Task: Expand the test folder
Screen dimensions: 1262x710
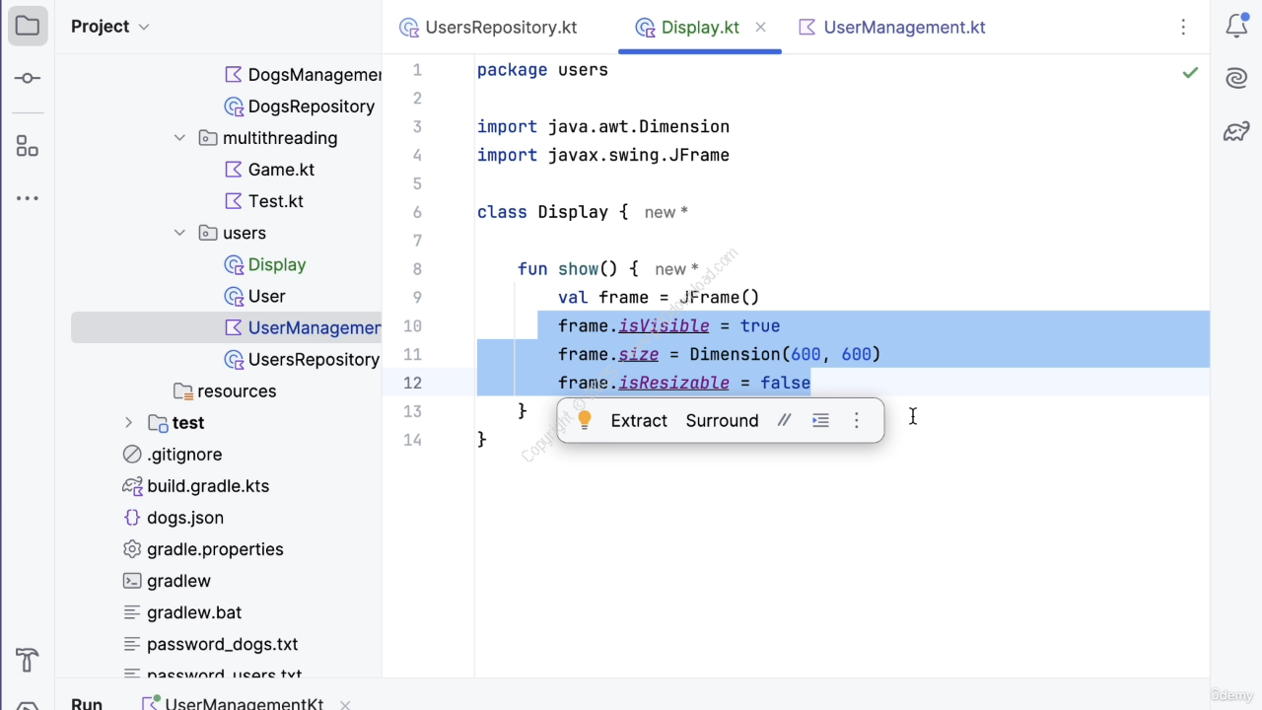Action: (128, 422)
